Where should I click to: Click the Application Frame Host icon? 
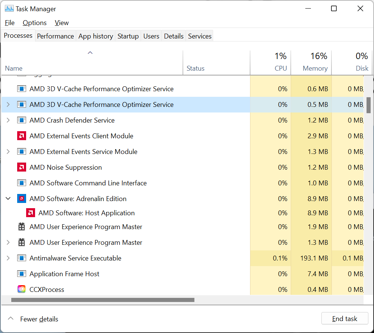(22, 274)
